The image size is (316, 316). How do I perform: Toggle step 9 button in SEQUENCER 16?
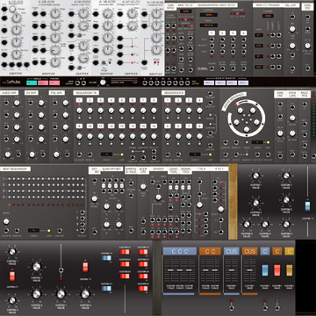(x=79, y=126)
